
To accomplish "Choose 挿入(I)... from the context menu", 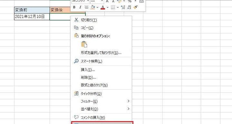I will click(x=101, y=70).
